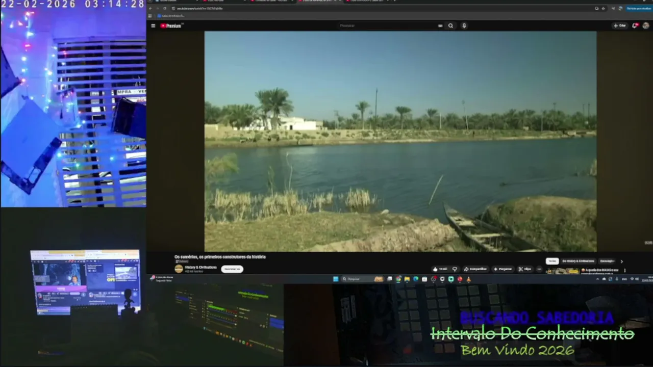Select the De History & Civilisations chip
Viewport: 653px width, 367px height.
pyautogui.click(x=578, y=261)
